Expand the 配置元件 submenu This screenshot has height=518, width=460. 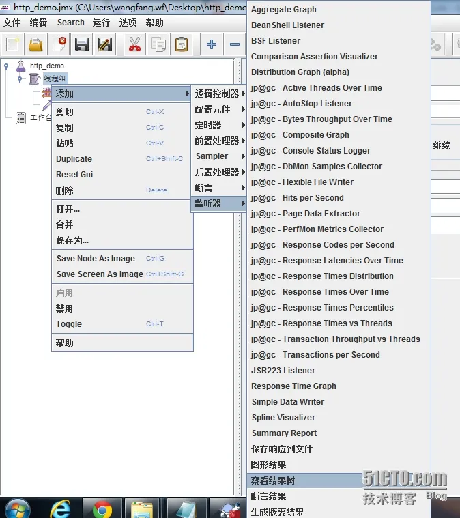coord(219,109)
